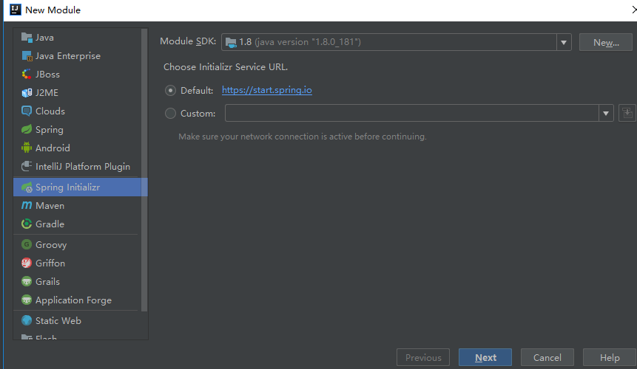The image size is (637, 369).
Task: Click the Cancel button
Action: pyautogui.click(x=547, y=357)
